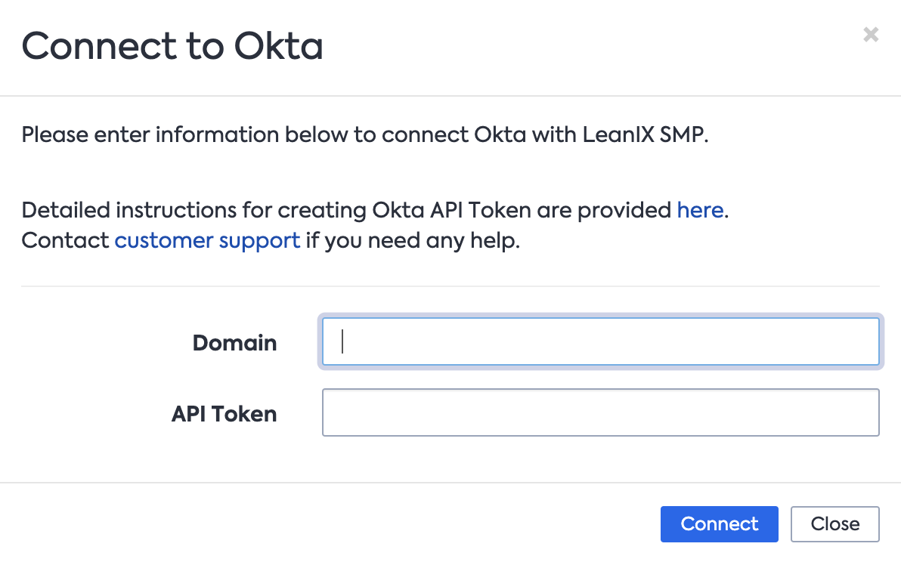The height and width of the screenshot is (562, 901).
Task: Click inside the API Token field
Action: point(600,412)
